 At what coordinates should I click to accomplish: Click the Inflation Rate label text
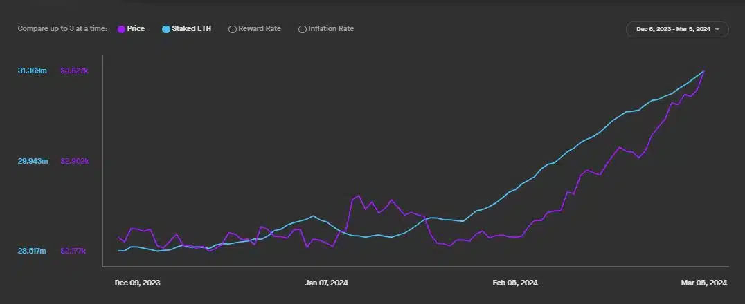coord(332,29)
